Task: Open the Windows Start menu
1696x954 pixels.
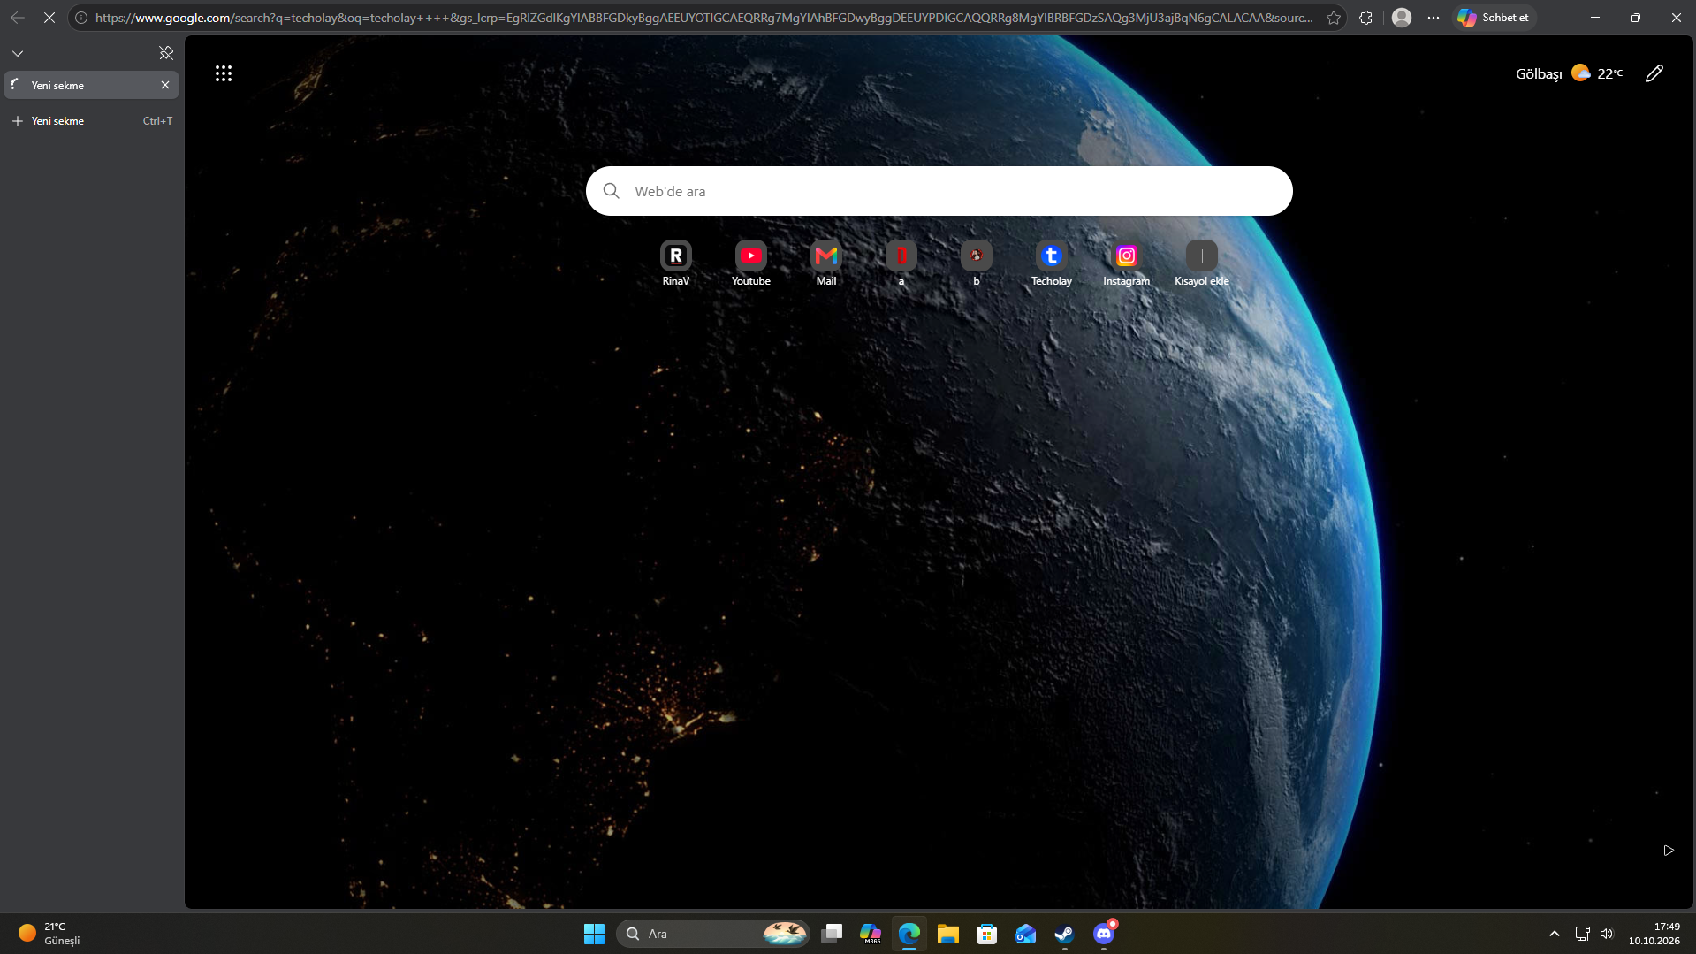Action: pyautogui.click(x=594, y=934)
